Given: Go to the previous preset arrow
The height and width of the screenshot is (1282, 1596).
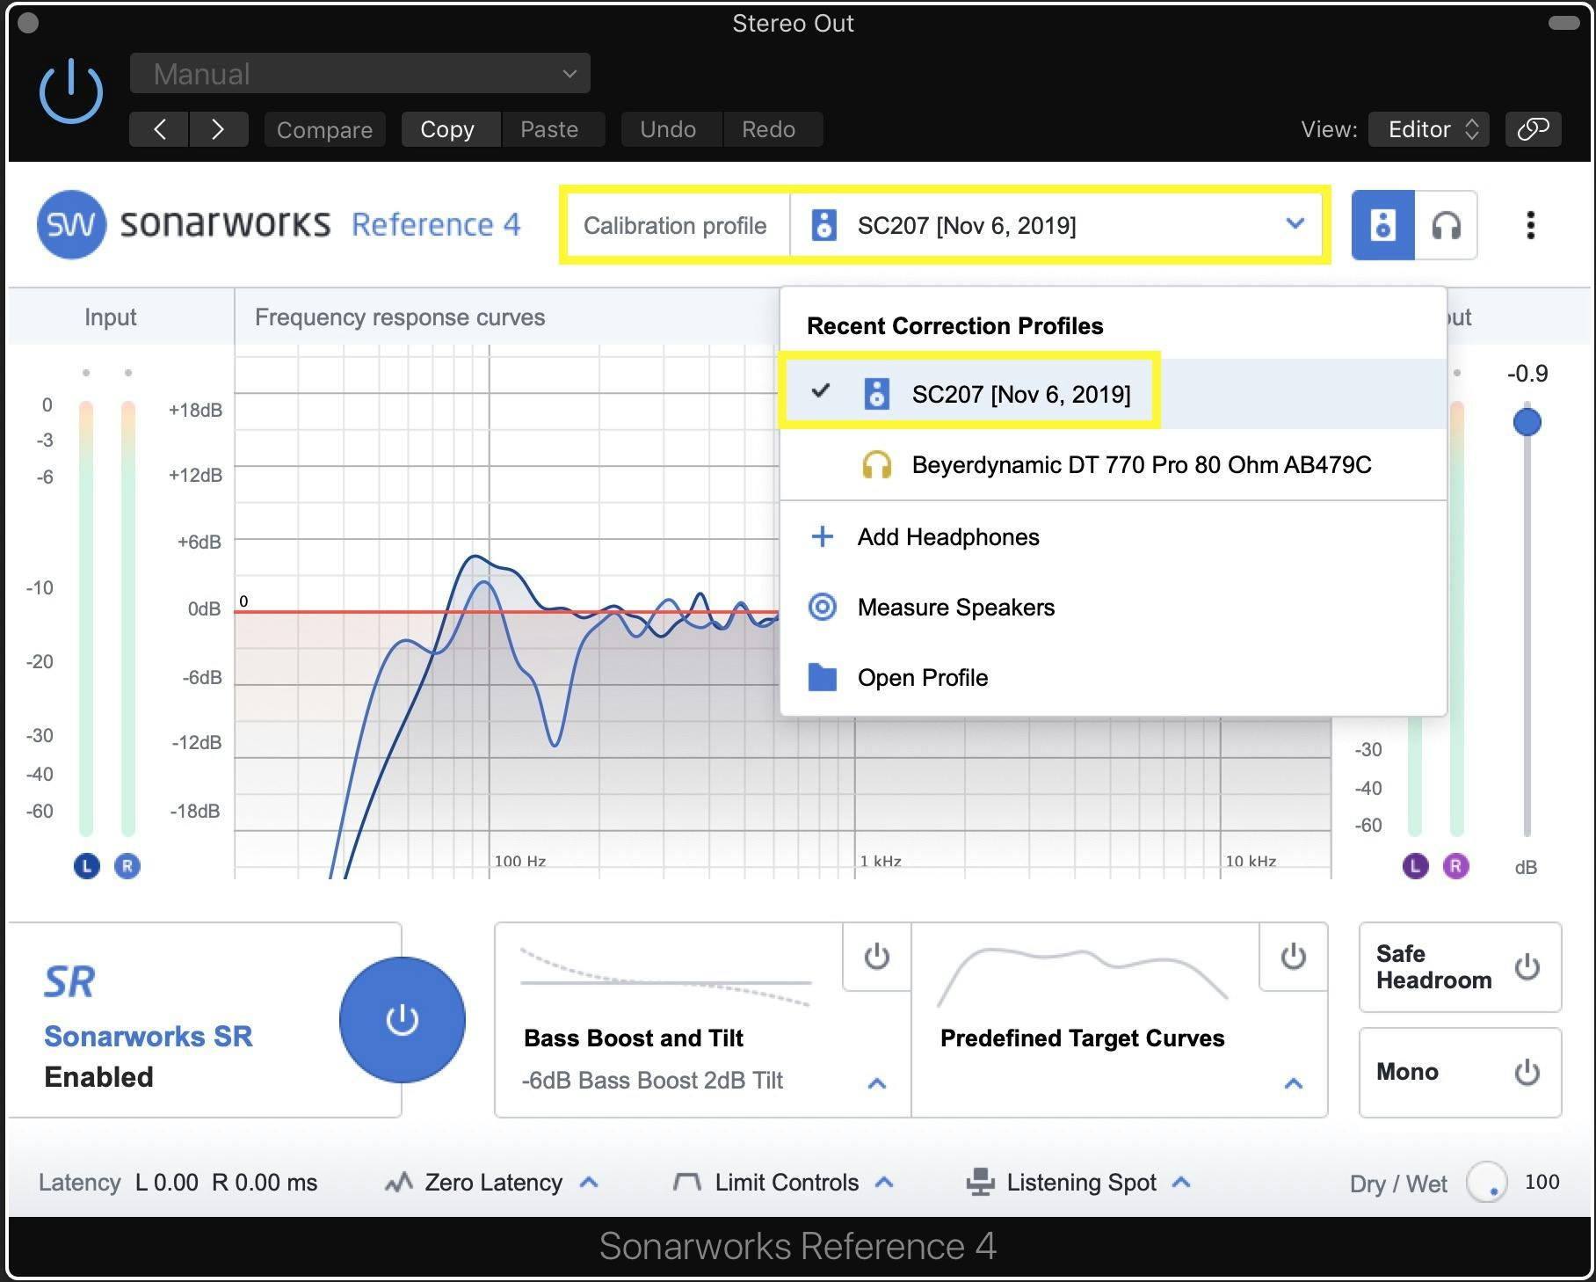Looking at the screenshot, I should [159, 129].
